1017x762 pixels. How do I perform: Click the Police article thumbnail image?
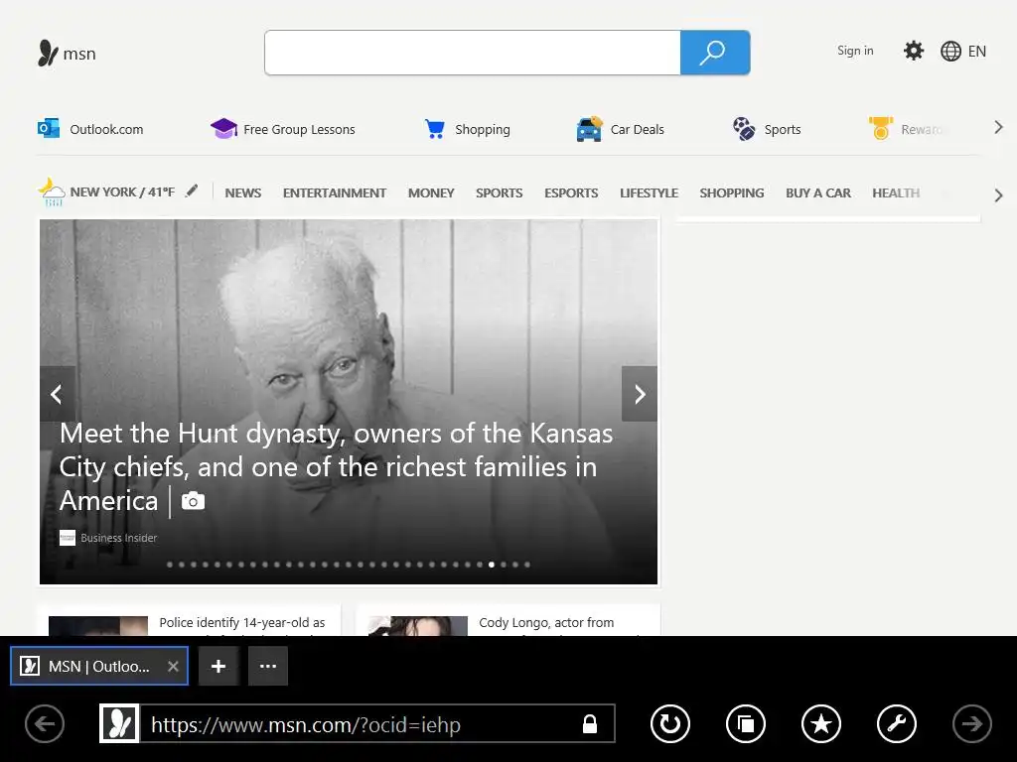pyautogui.click(x=98, y=625)
